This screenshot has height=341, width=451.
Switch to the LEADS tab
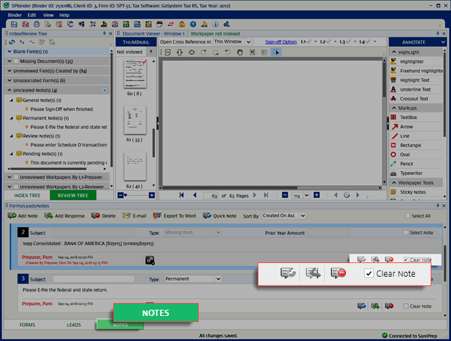coord(73,325)
